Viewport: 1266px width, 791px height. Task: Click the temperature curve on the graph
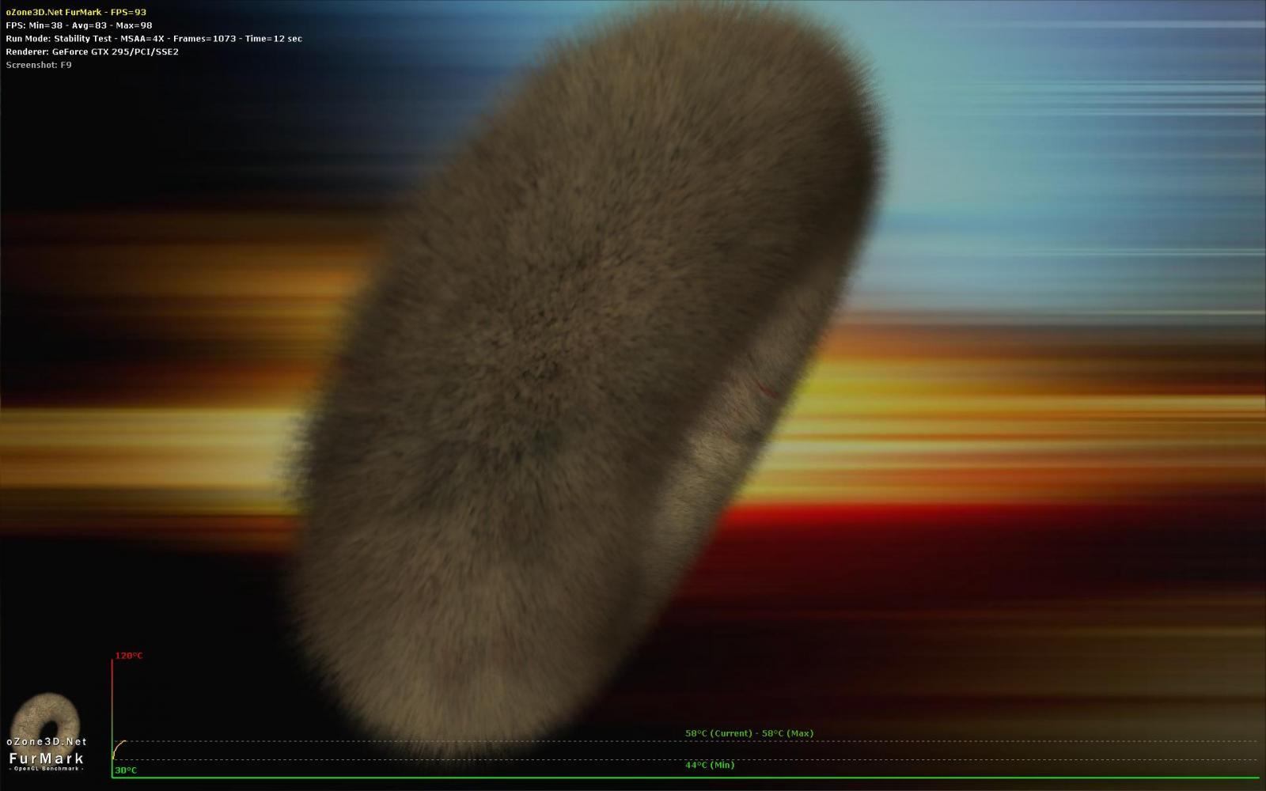point(119,748)
